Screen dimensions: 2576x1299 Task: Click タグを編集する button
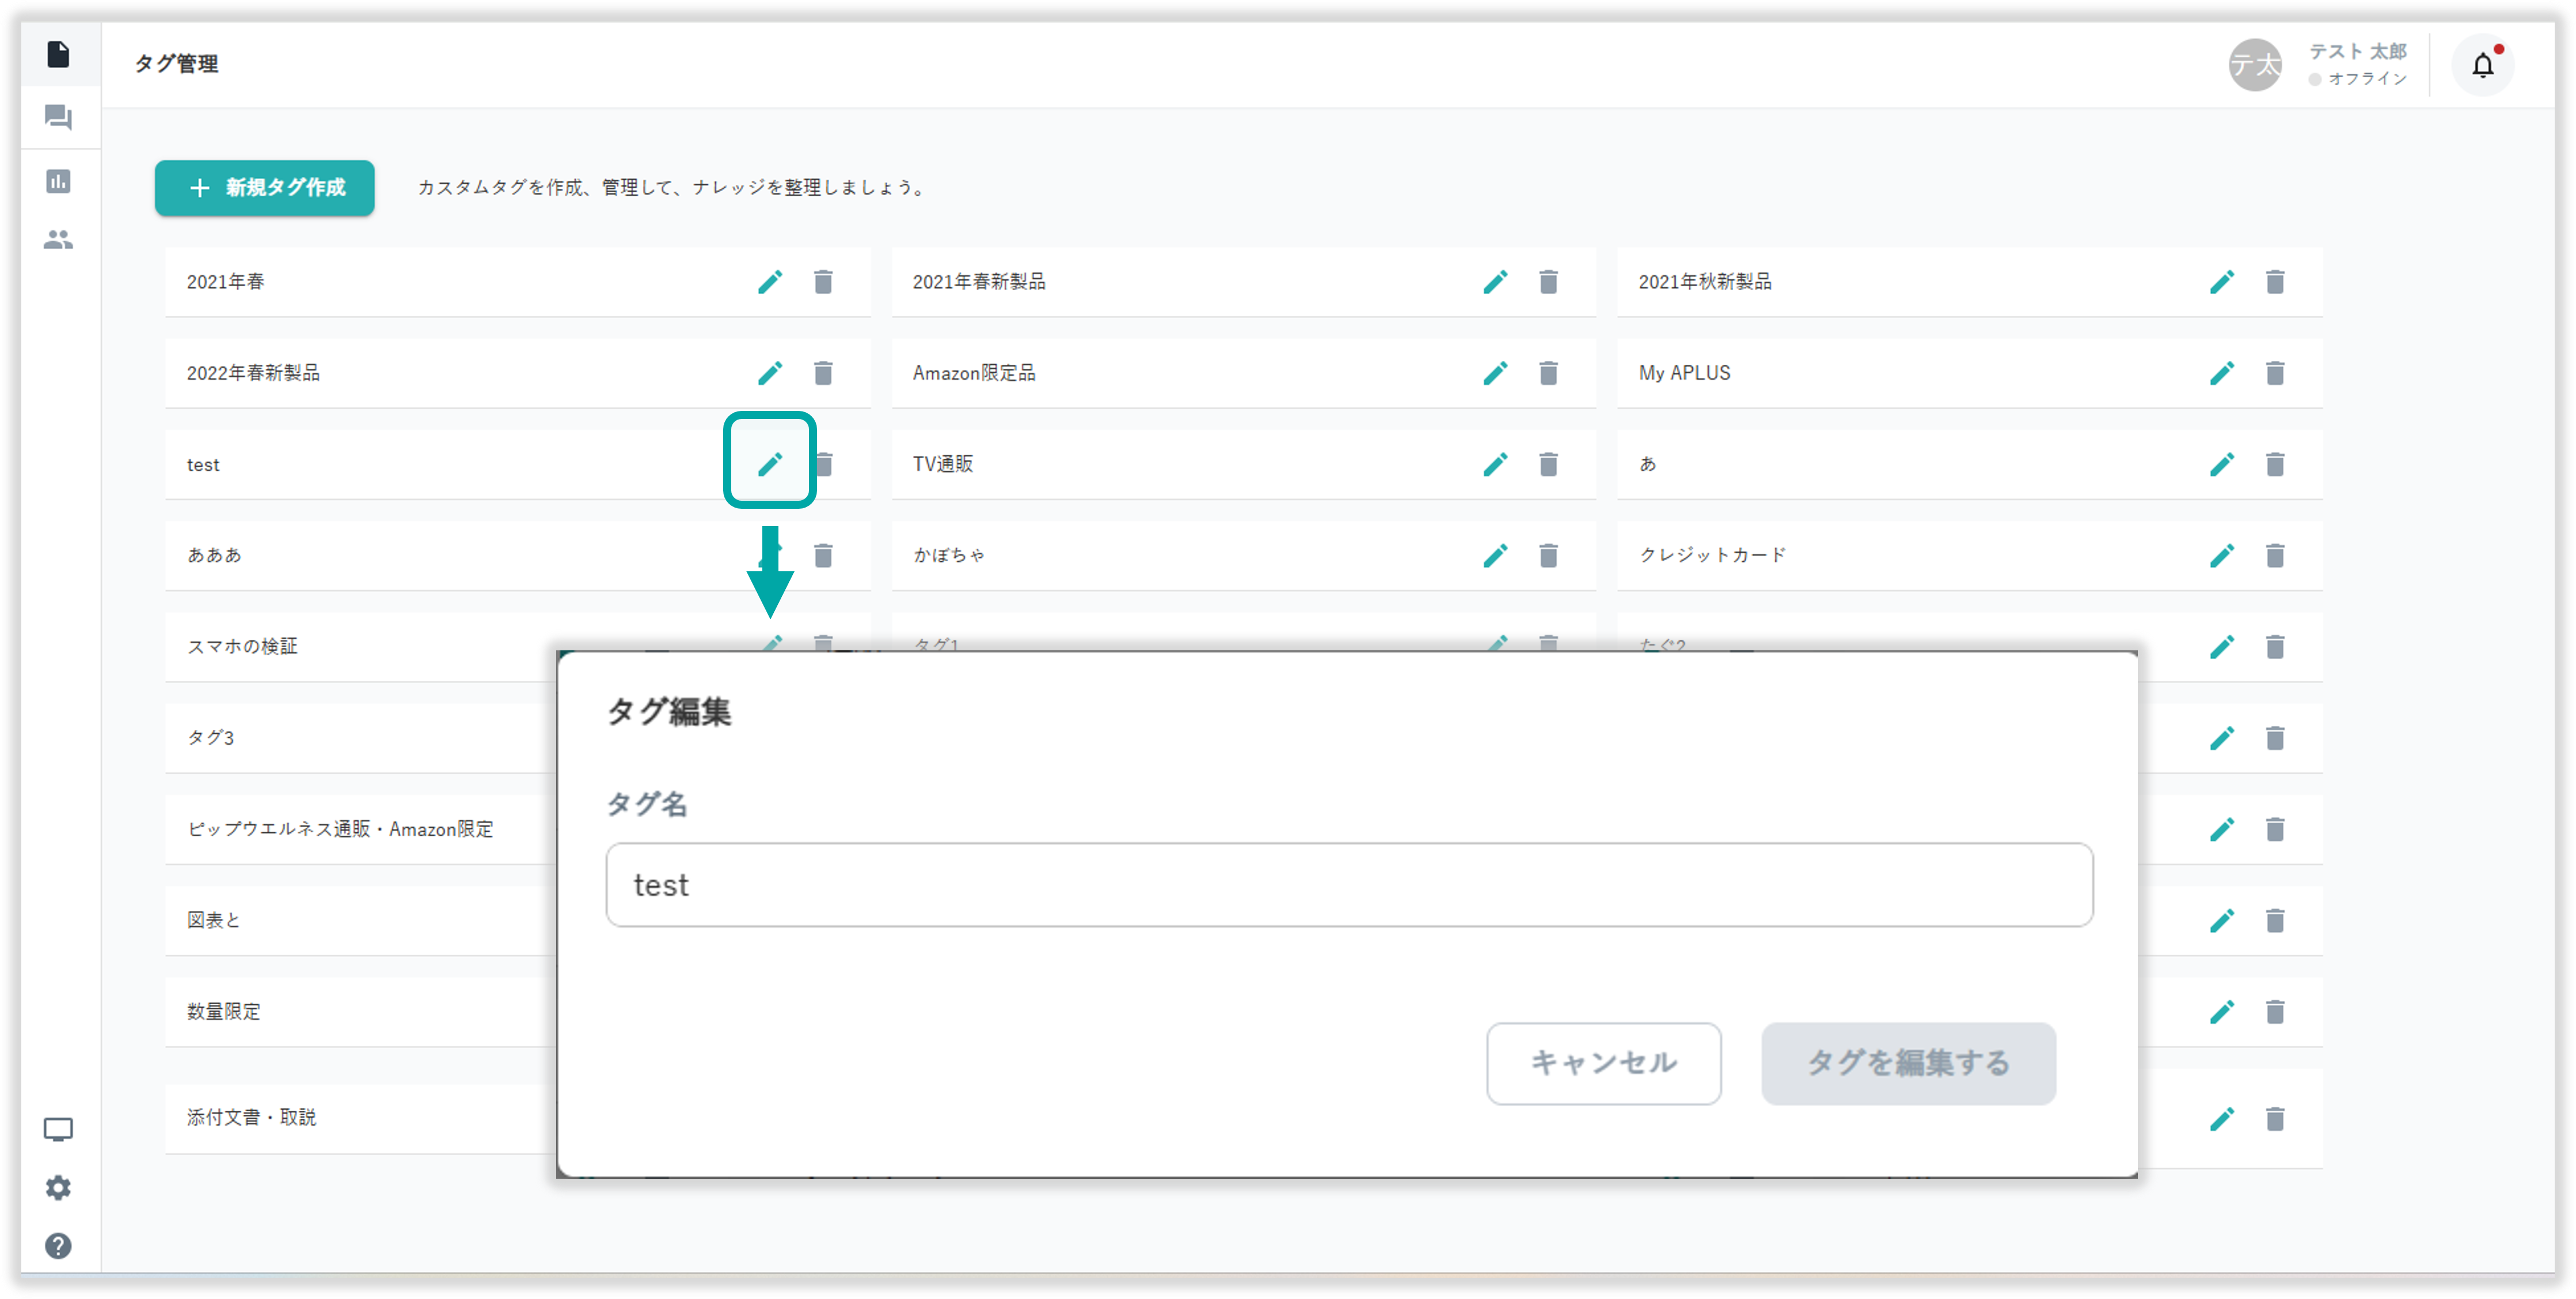tap(1908, 1063)
